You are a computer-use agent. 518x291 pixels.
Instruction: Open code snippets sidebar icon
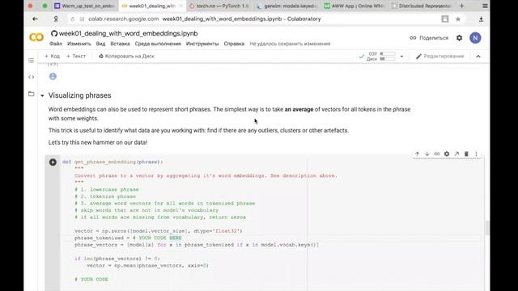pos(31,77)
